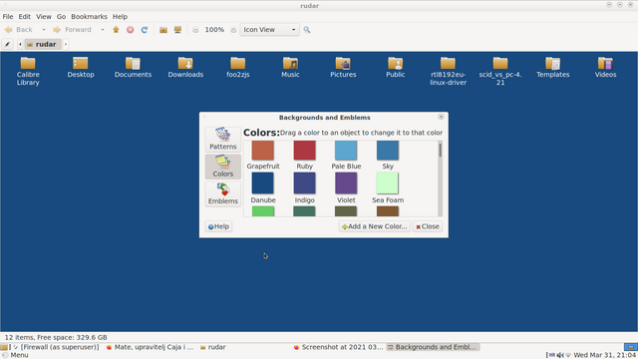Reload the current folder
638x359 pixels.
point(145,30)
